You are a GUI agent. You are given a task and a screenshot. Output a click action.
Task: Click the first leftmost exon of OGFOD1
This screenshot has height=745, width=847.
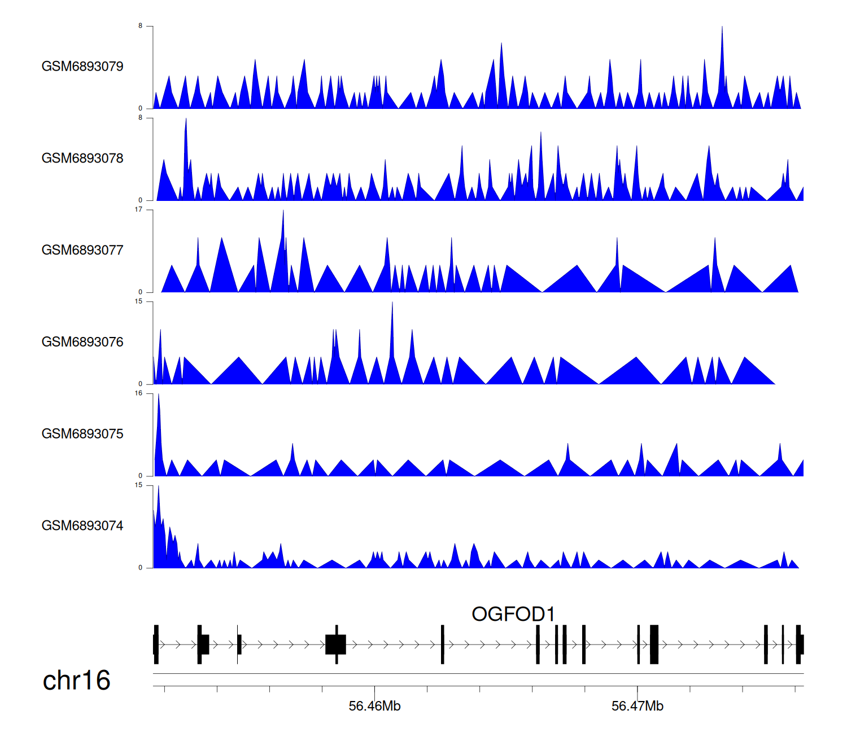point(156,645)
